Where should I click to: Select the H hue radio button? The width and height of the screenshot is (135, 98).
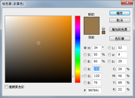85,48
